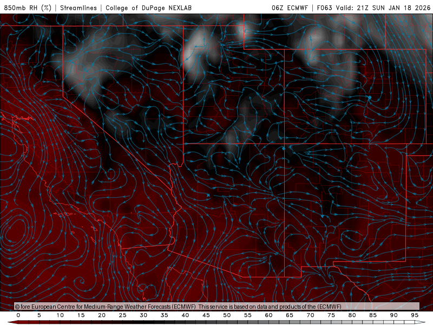Viewport: 433px width, 325px height.
Task: Click the "90" tick on the color scale
Action: pyautogui.click(x=394, y=315)
